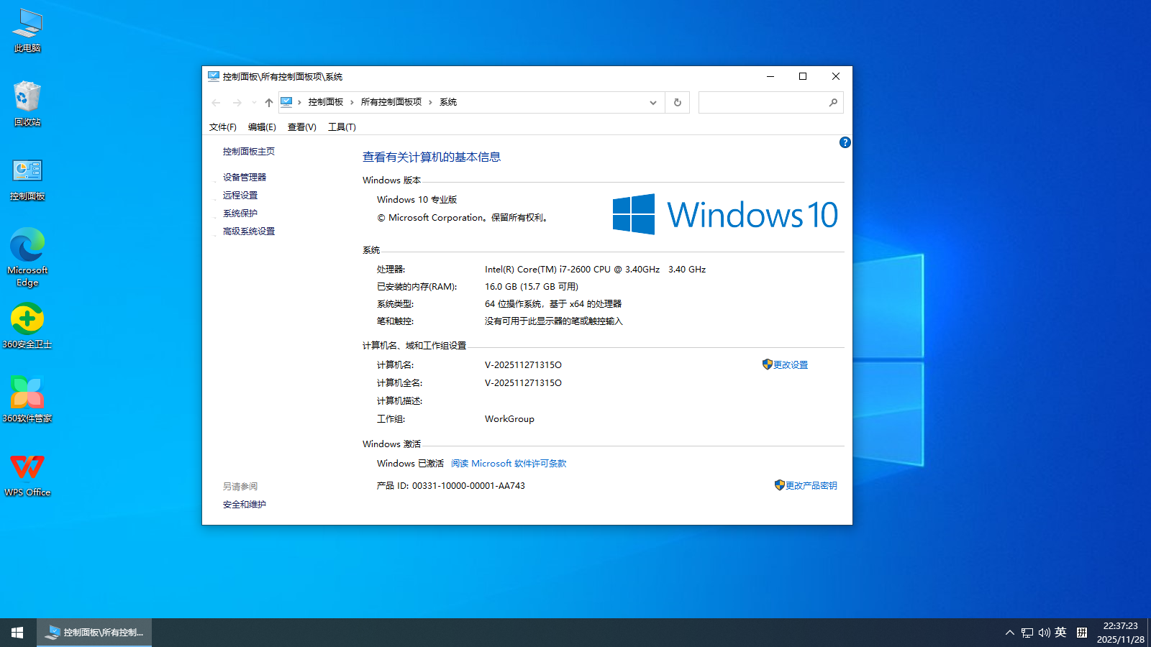Click the volume icon in the taskbar

1043,633
